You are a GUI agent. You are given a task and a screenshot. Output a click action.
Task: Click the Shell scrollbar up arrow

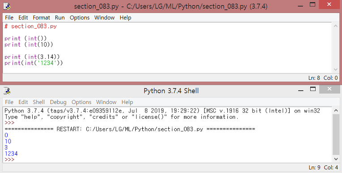point(336,111)
